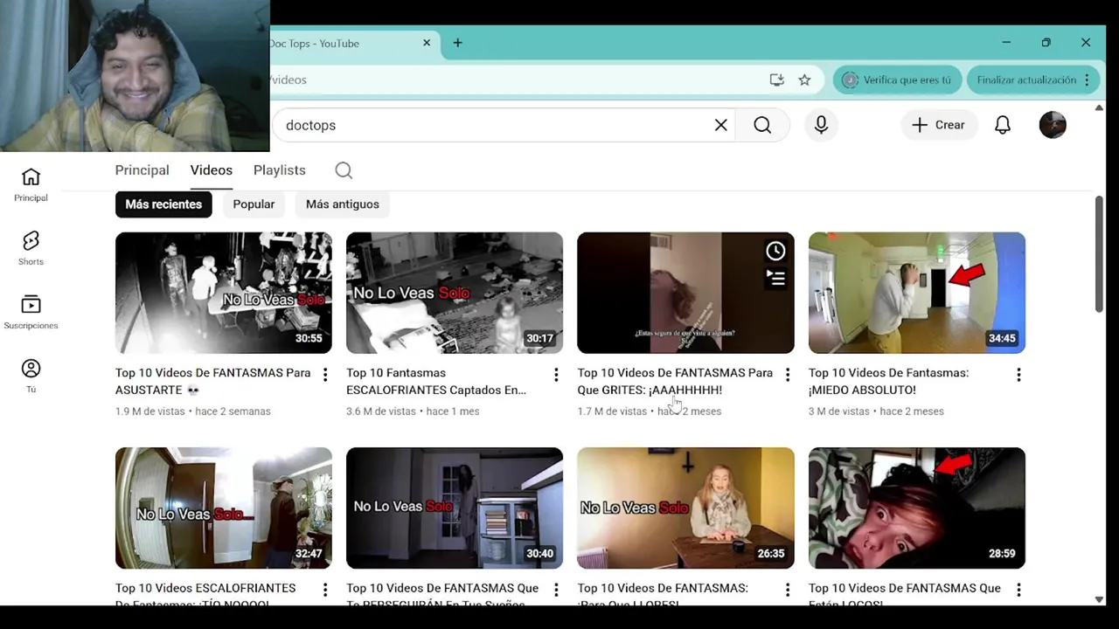Open options menu for ASUSTARTE video
The height and width of the screenshot is (629, 1119).
point(325,375)
